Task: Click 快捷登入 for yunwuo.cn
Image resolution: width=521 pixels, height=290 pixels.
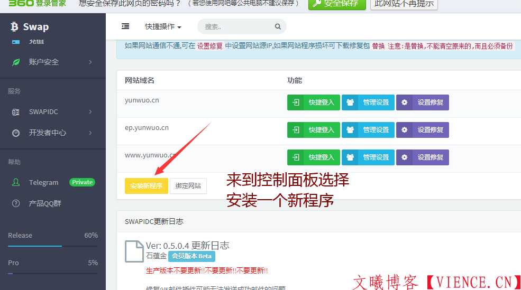Action: [314, 102]
